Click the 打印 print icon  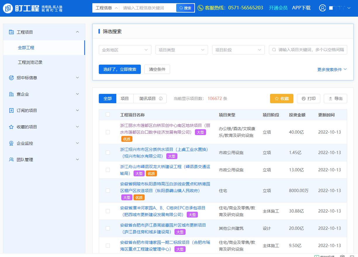pyautogui.click(x=304, y=99)
